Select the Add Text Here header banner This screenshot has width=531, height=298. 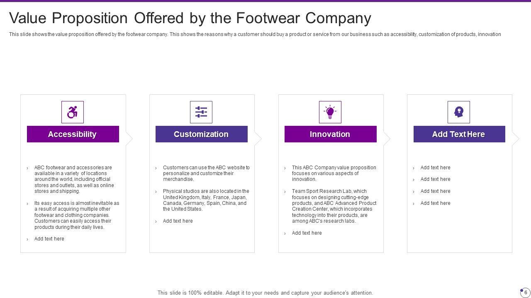(459, 134)
